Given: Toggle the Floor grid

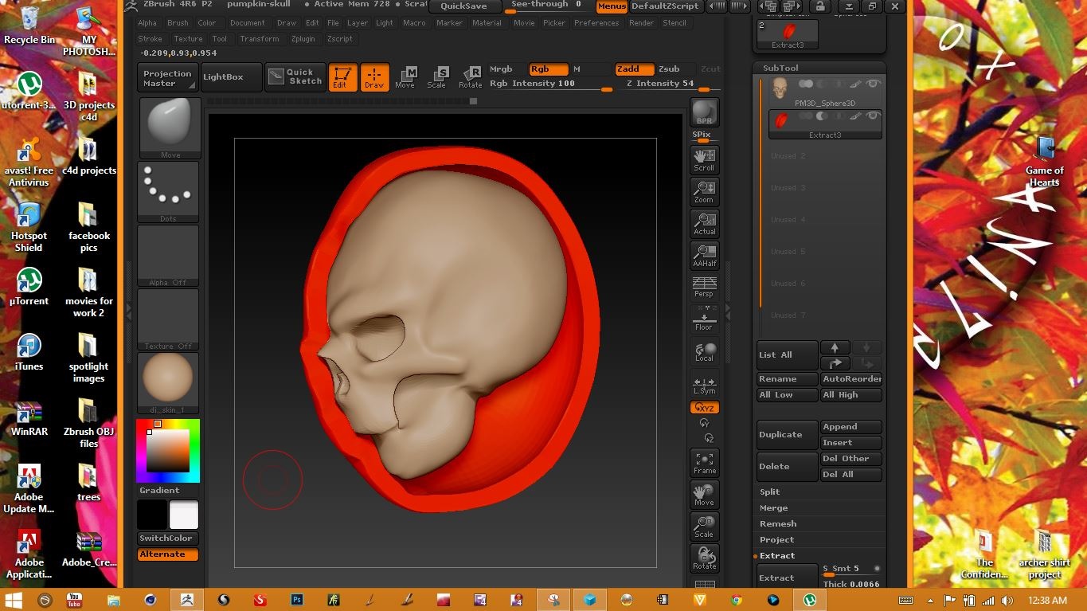Looking at the screenshot, I should [704, 319].
